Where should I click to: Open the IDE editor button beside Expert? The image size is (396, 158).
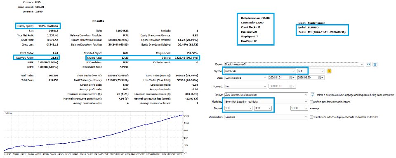tap(369, 64)
